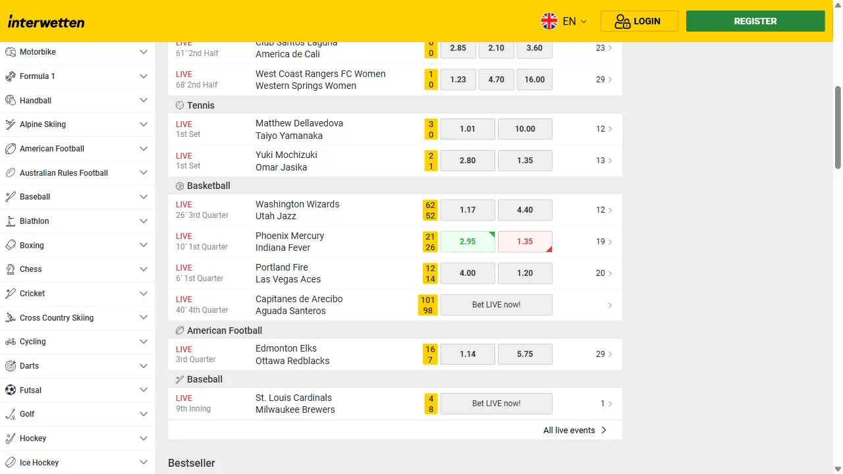Expand the Cycling category chevron
Viewport: 843px width, 474px height.
click(x=144, y=342)
